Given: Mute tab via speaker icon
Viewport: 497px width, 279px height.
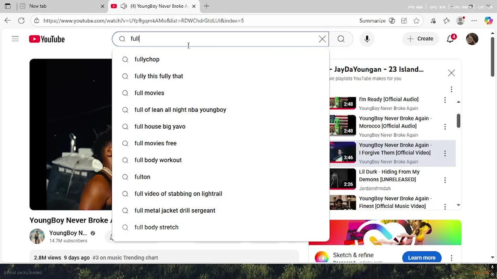Looking at the screenshot, I should pos(123,6).
